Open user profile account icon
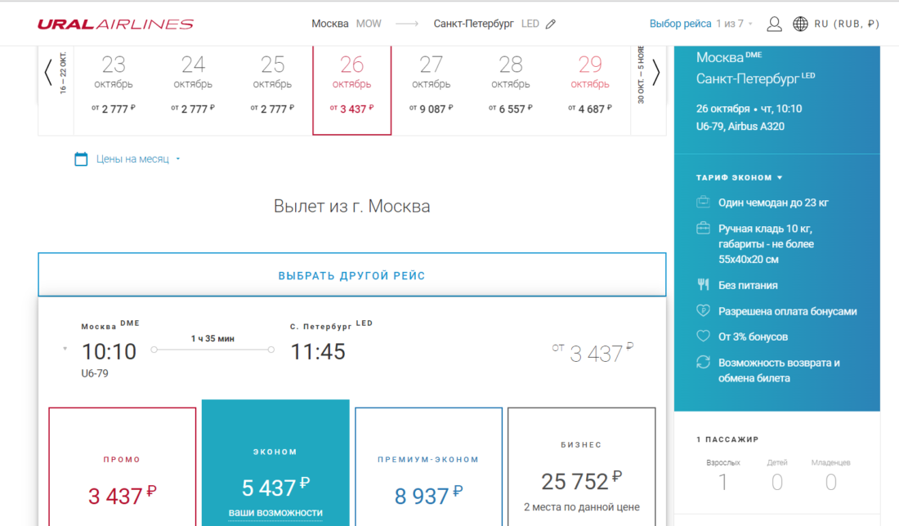The width and height of the screenshot is (899, 526). tap(774, 24)
